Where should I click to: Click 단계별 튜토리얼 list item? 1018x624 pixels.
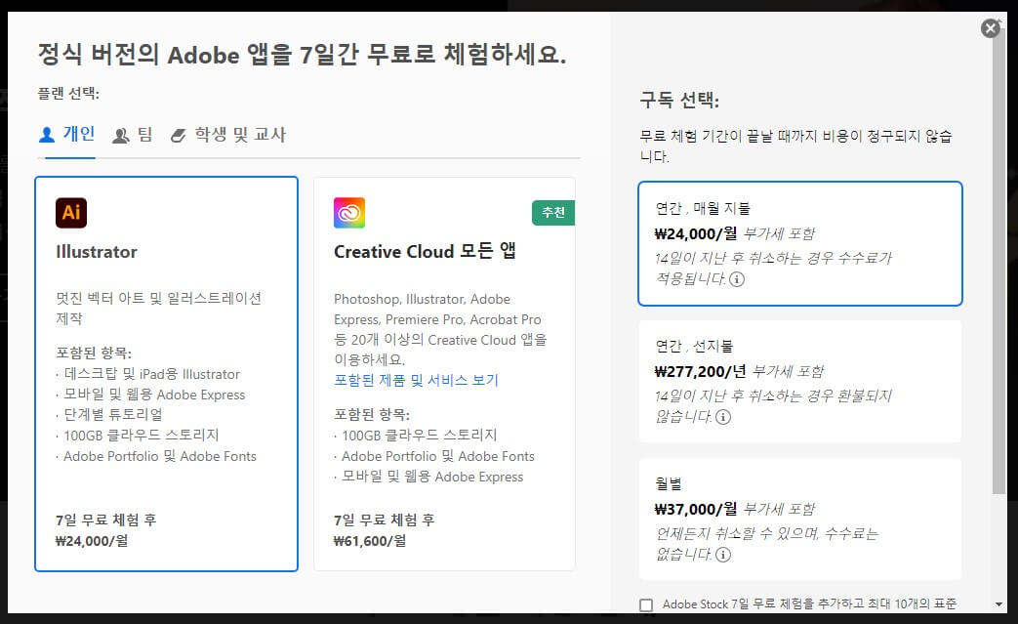pyautogui.click(x=113, y=414)
